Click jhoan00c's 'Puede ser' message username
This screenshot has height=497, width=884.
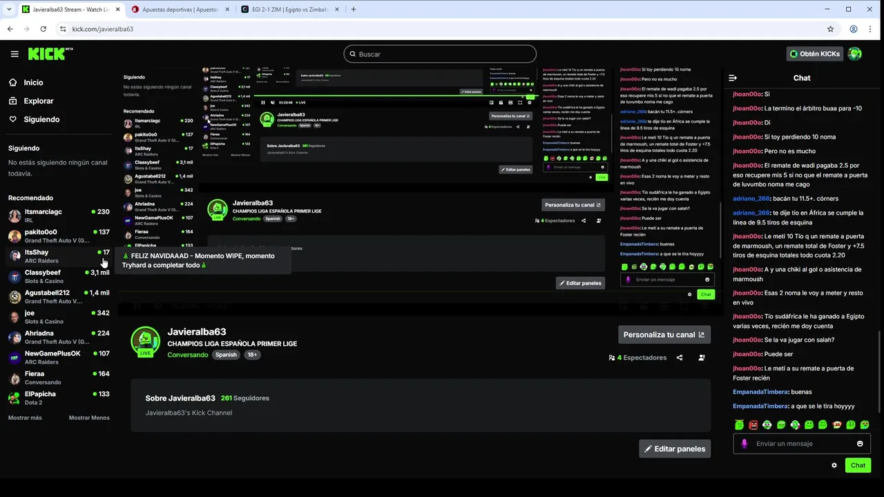pos(747,354)
